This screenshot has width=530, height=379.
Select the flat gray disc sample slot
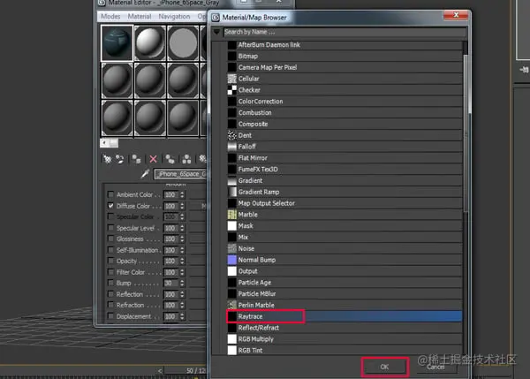183,43
